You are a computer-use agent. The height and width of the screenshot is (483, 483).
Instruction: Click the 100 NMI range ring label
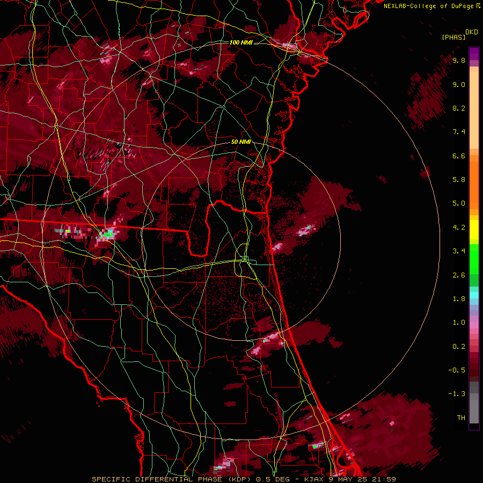[x=241, y=42]
